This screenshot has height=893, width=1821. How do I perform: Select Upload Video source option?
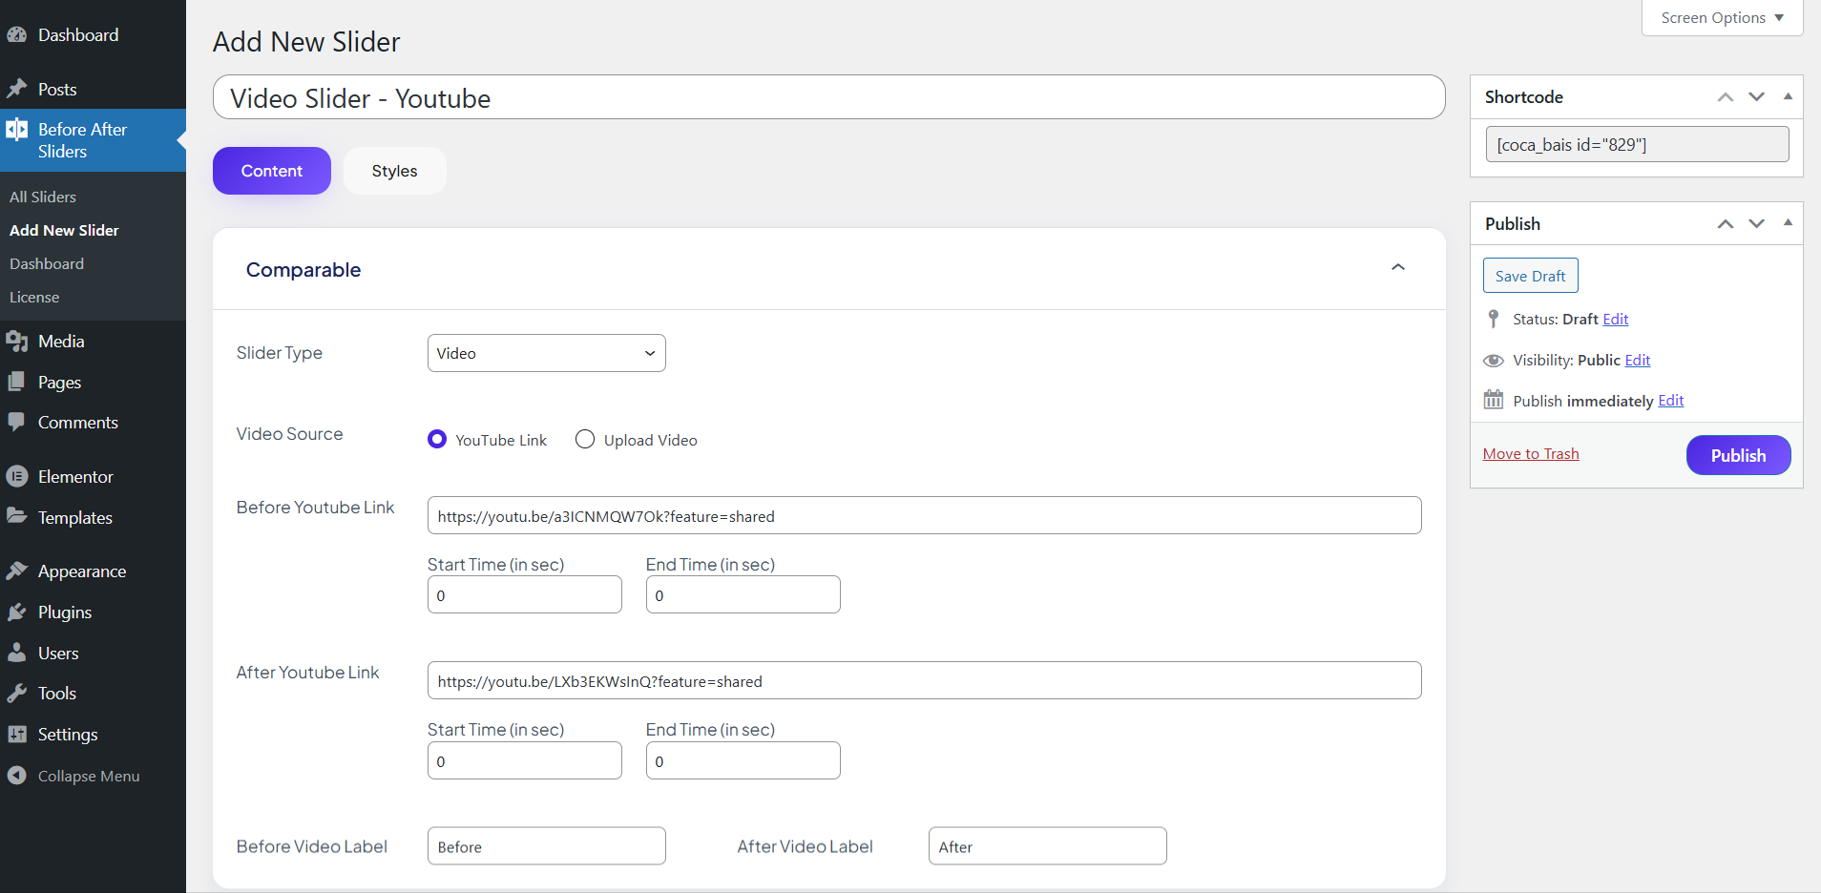[x=585, y=439]
